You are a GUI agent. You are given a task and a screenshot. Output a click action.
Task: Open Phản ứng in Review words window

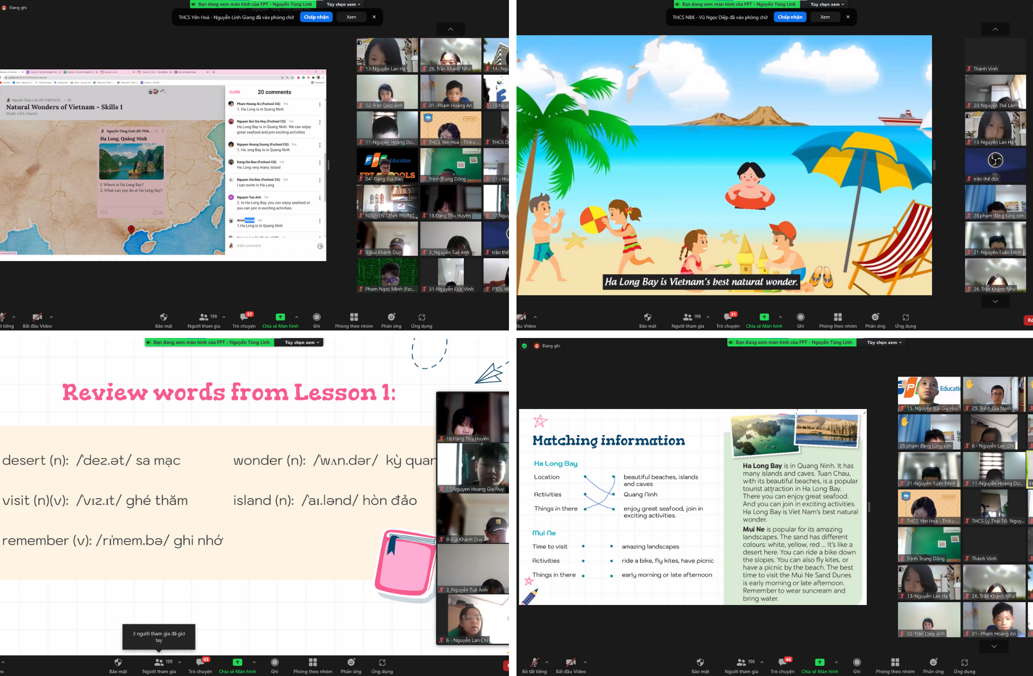(351, 666)
